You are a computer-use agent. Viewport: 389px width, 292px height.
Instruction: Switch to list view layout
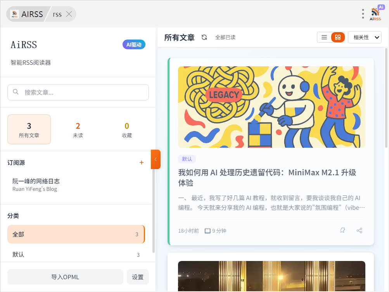point(324,37)
